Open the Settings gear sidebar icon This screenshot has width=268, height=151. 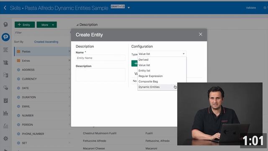coord(5,138)
